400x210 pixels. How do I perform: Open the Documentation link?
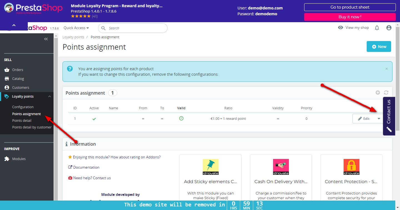point(84,168)
